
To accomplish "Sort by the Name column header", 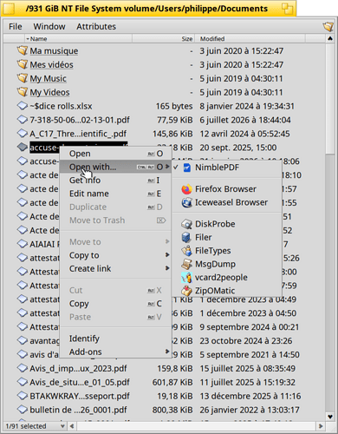I will point(78,39).
